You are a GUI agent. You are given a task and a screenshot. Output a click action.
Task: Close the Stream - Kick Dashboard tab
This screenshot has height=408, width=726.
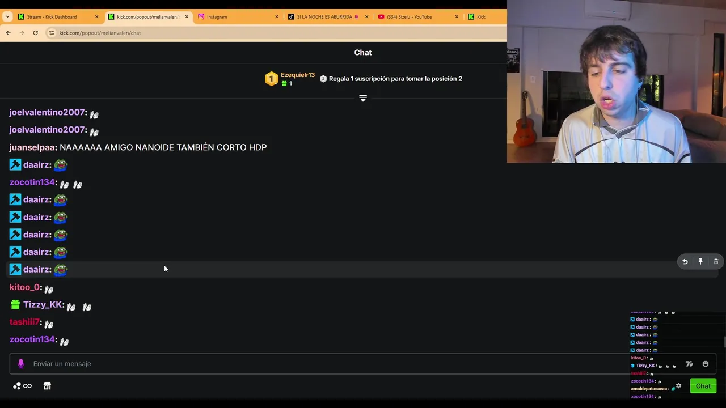(x=96, y=16)
